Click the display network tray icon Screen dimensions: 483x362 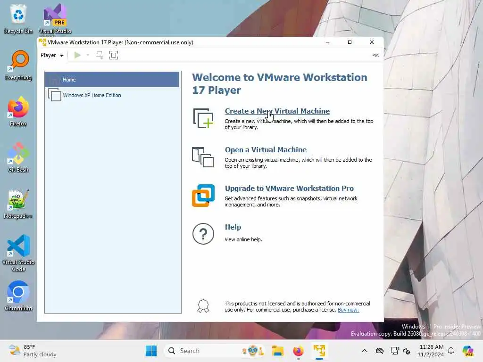point(394,351)
